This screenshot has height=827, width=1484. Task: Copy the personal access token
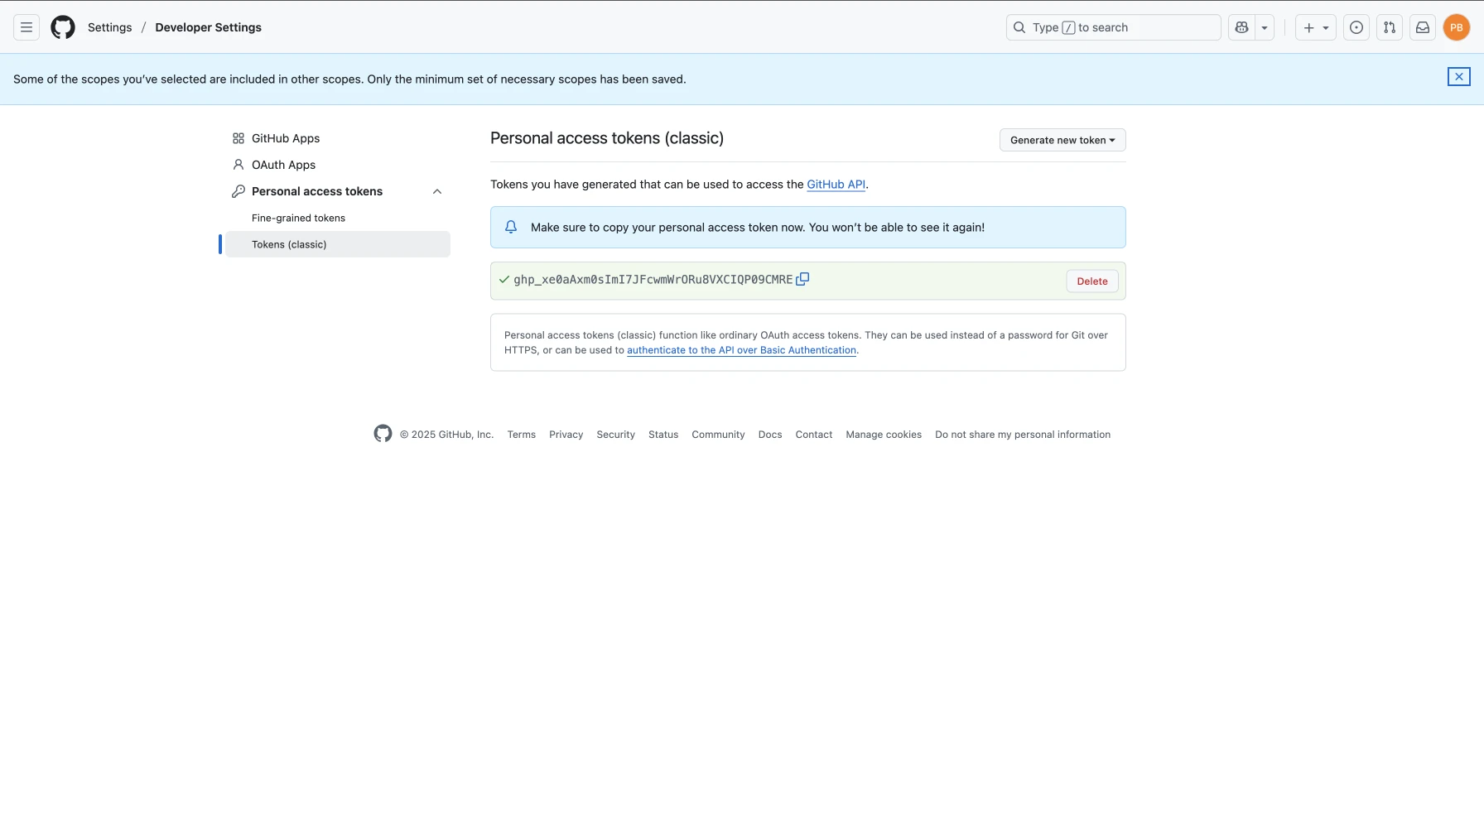(802, 280)
